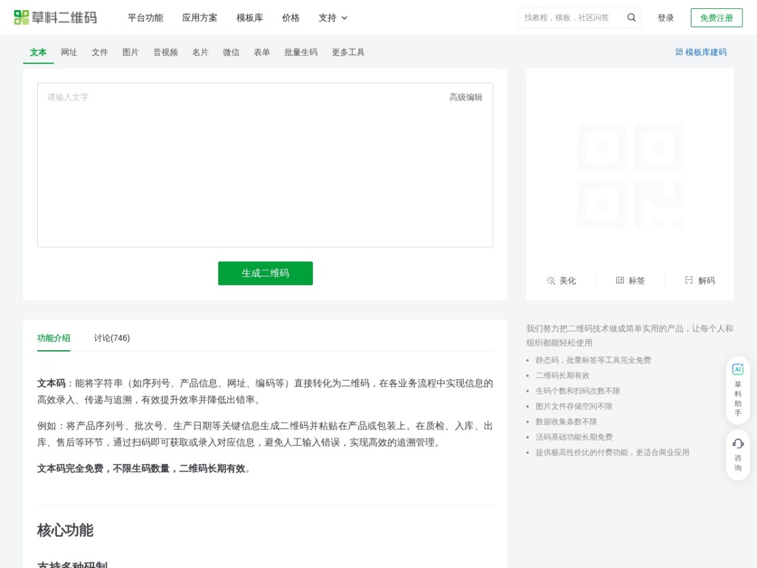Switch to the 图片 tab
757x568 pixels.
coord(131,52)
